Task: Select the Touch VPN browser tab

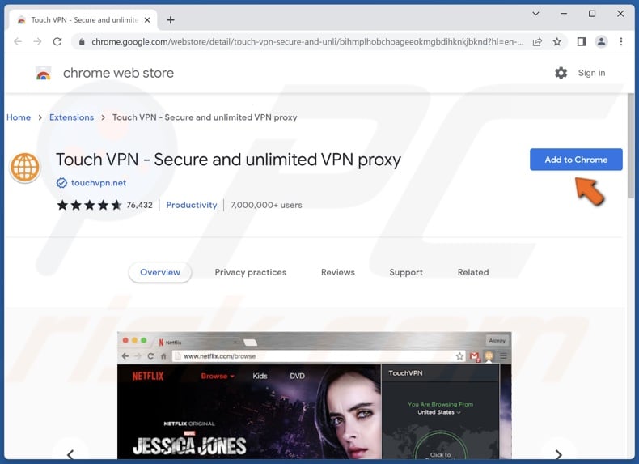Action: click(x=83, y=20)
